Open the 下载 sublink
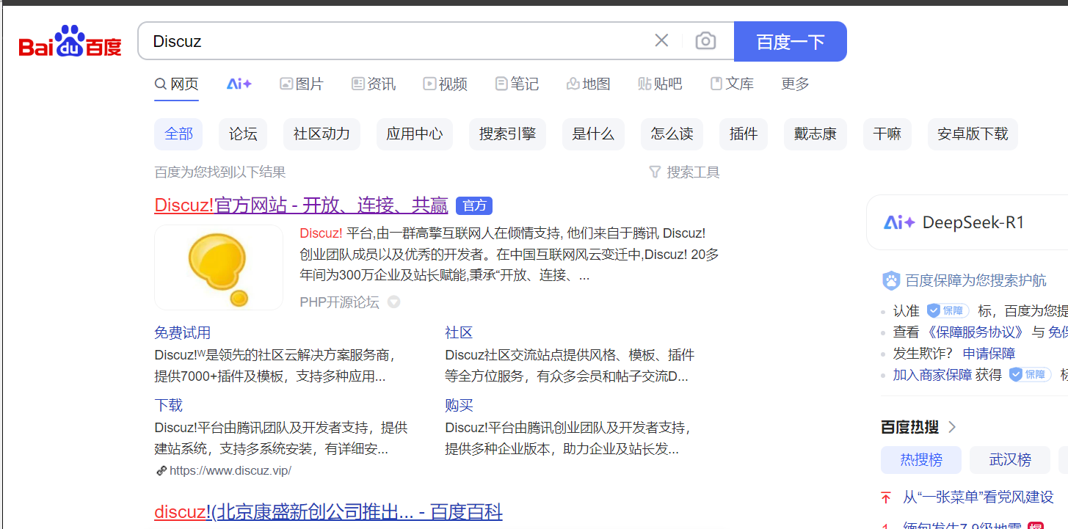Image resolution: width=1068 pixels, height=529 pixels. pos(168,406)
